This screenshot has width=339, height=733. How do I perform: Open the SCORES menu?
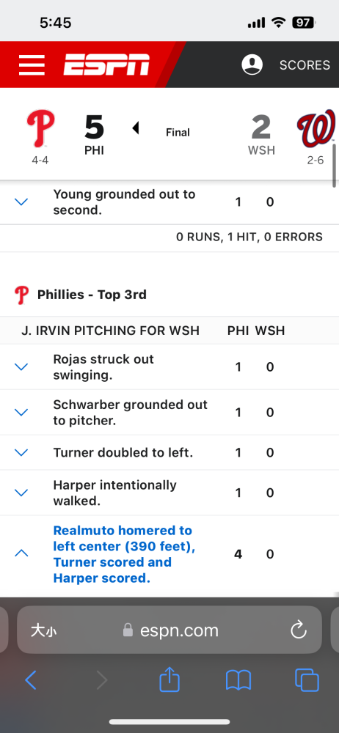point(305,65)
